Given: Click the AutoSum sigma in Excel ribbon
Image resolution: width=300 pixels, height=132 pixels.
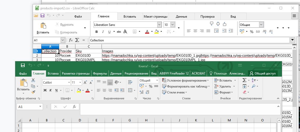Looking at the screenshot, I should pos(244,80).
